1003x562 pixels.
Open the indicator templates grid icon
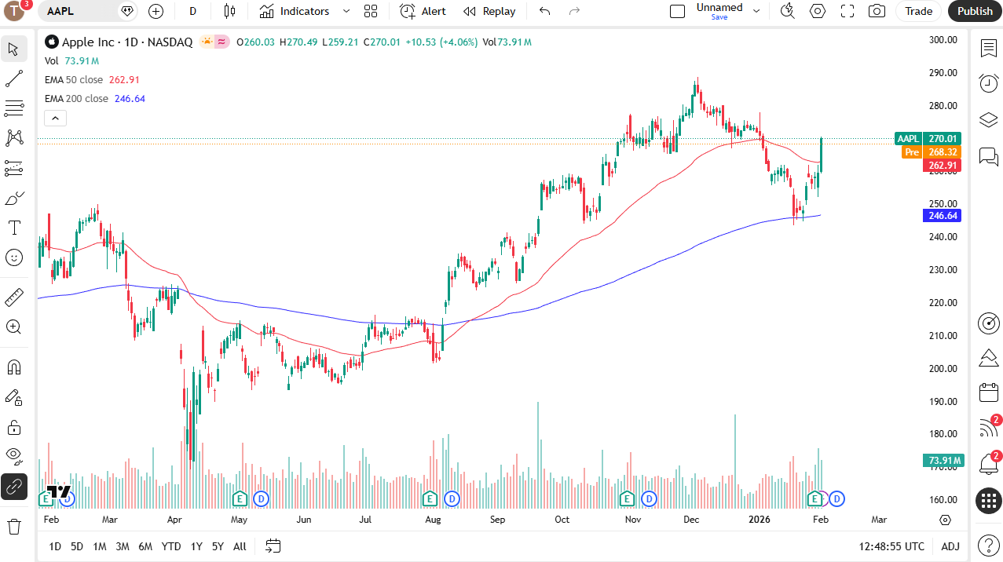pyautogui.click(x=371, y=11)
